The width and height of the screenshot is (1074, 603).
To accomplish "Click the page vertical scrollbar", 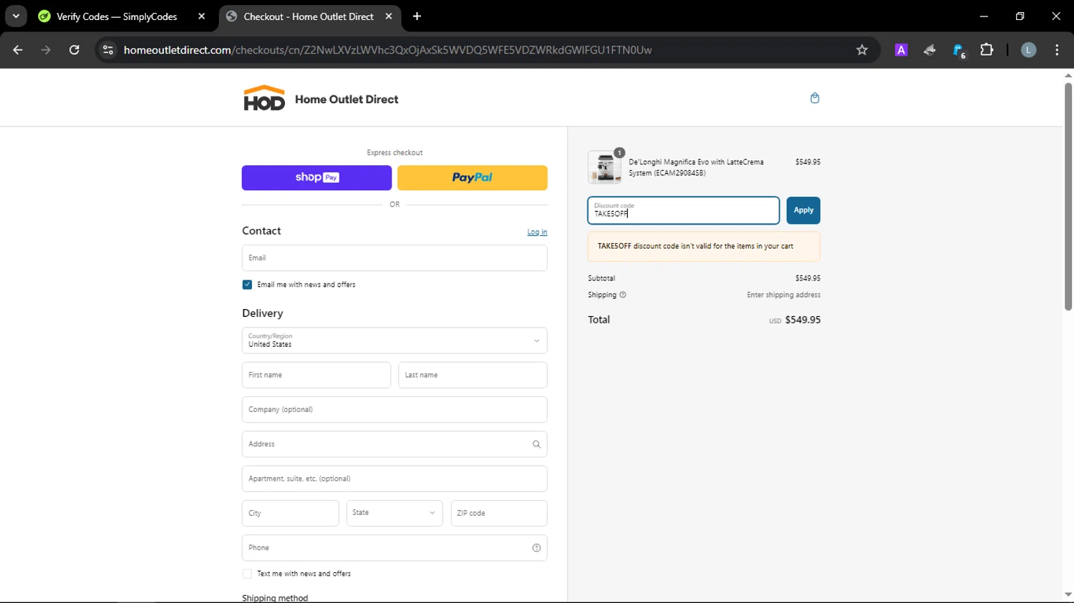I will click(x=1068, y=197).
